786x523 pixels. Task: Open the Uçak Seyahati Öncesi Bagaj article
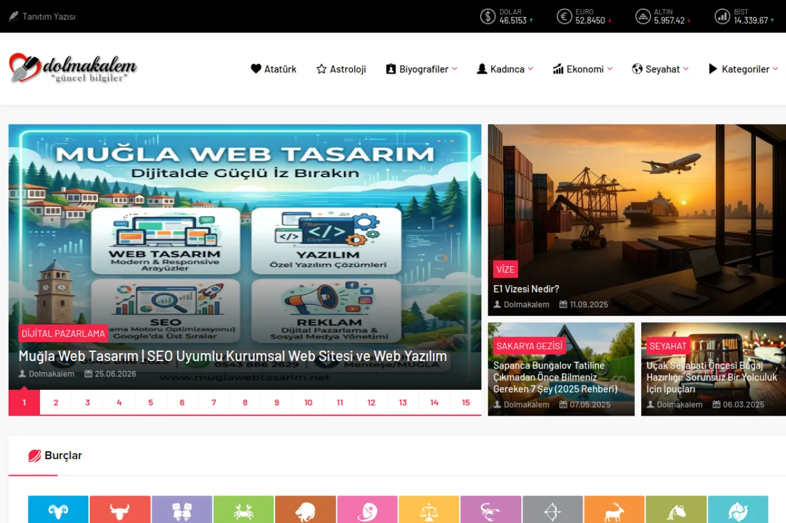click(x=712, y=377)
